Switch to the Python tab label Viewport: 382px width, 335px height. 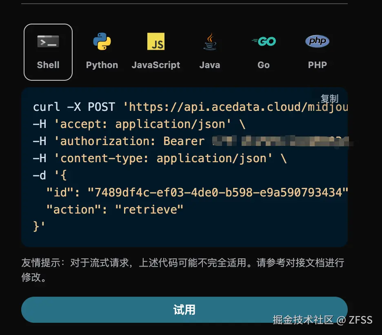102,65
